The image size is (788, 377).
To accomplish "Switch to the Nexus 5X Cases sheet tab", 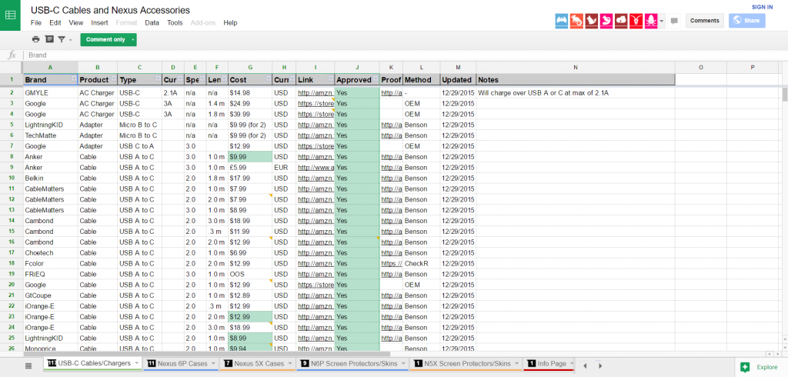I will coord(259,363).
